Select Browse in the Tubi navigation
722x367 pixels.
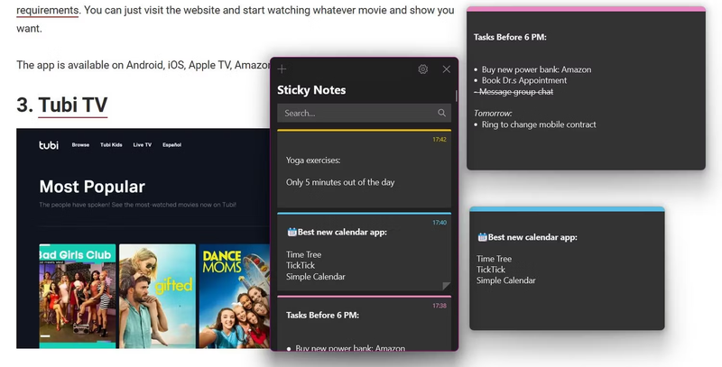(80, 145)
